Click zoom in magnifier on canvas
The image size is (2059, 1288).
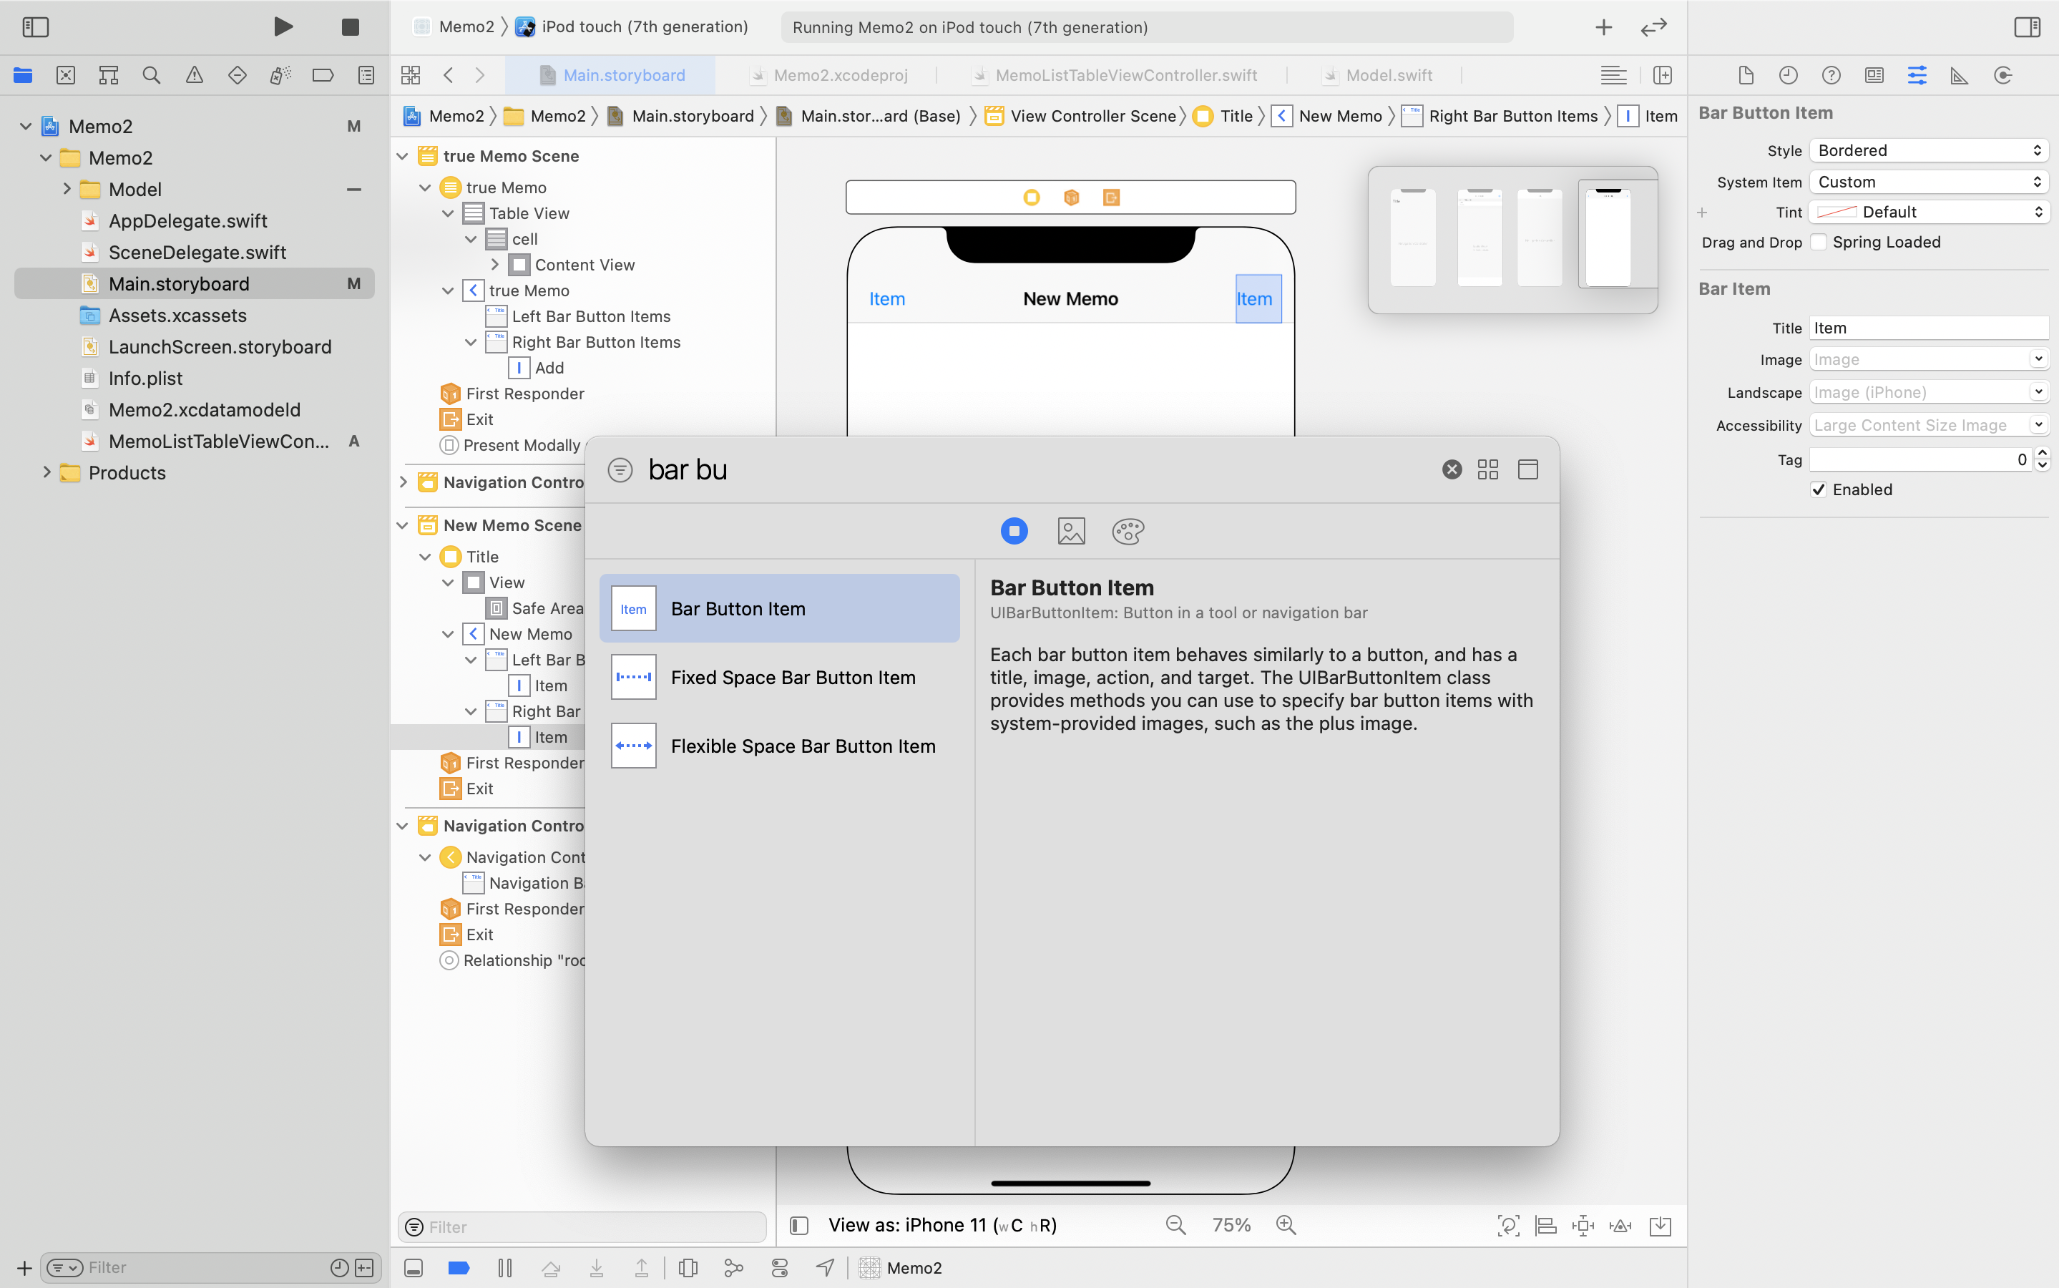click(x=1286, y=1225)
